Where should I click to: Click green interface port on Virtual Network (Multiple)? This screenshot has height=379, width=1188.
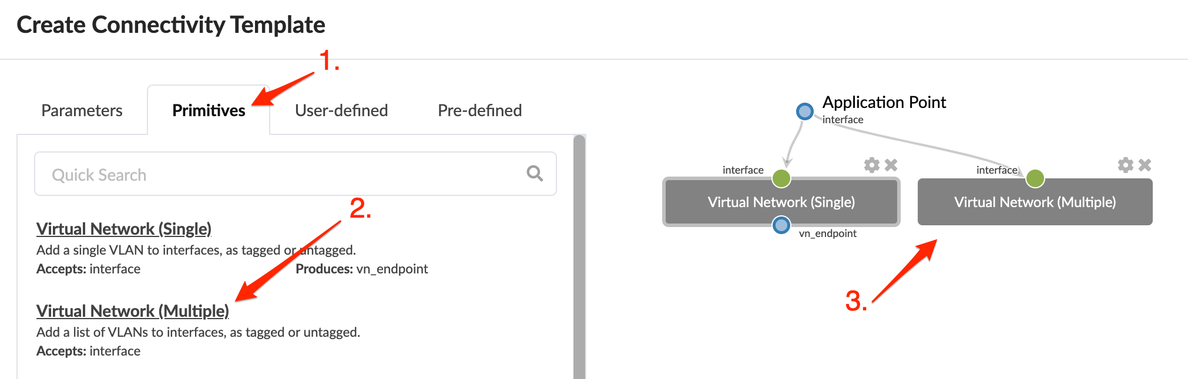coord(1035,178)
